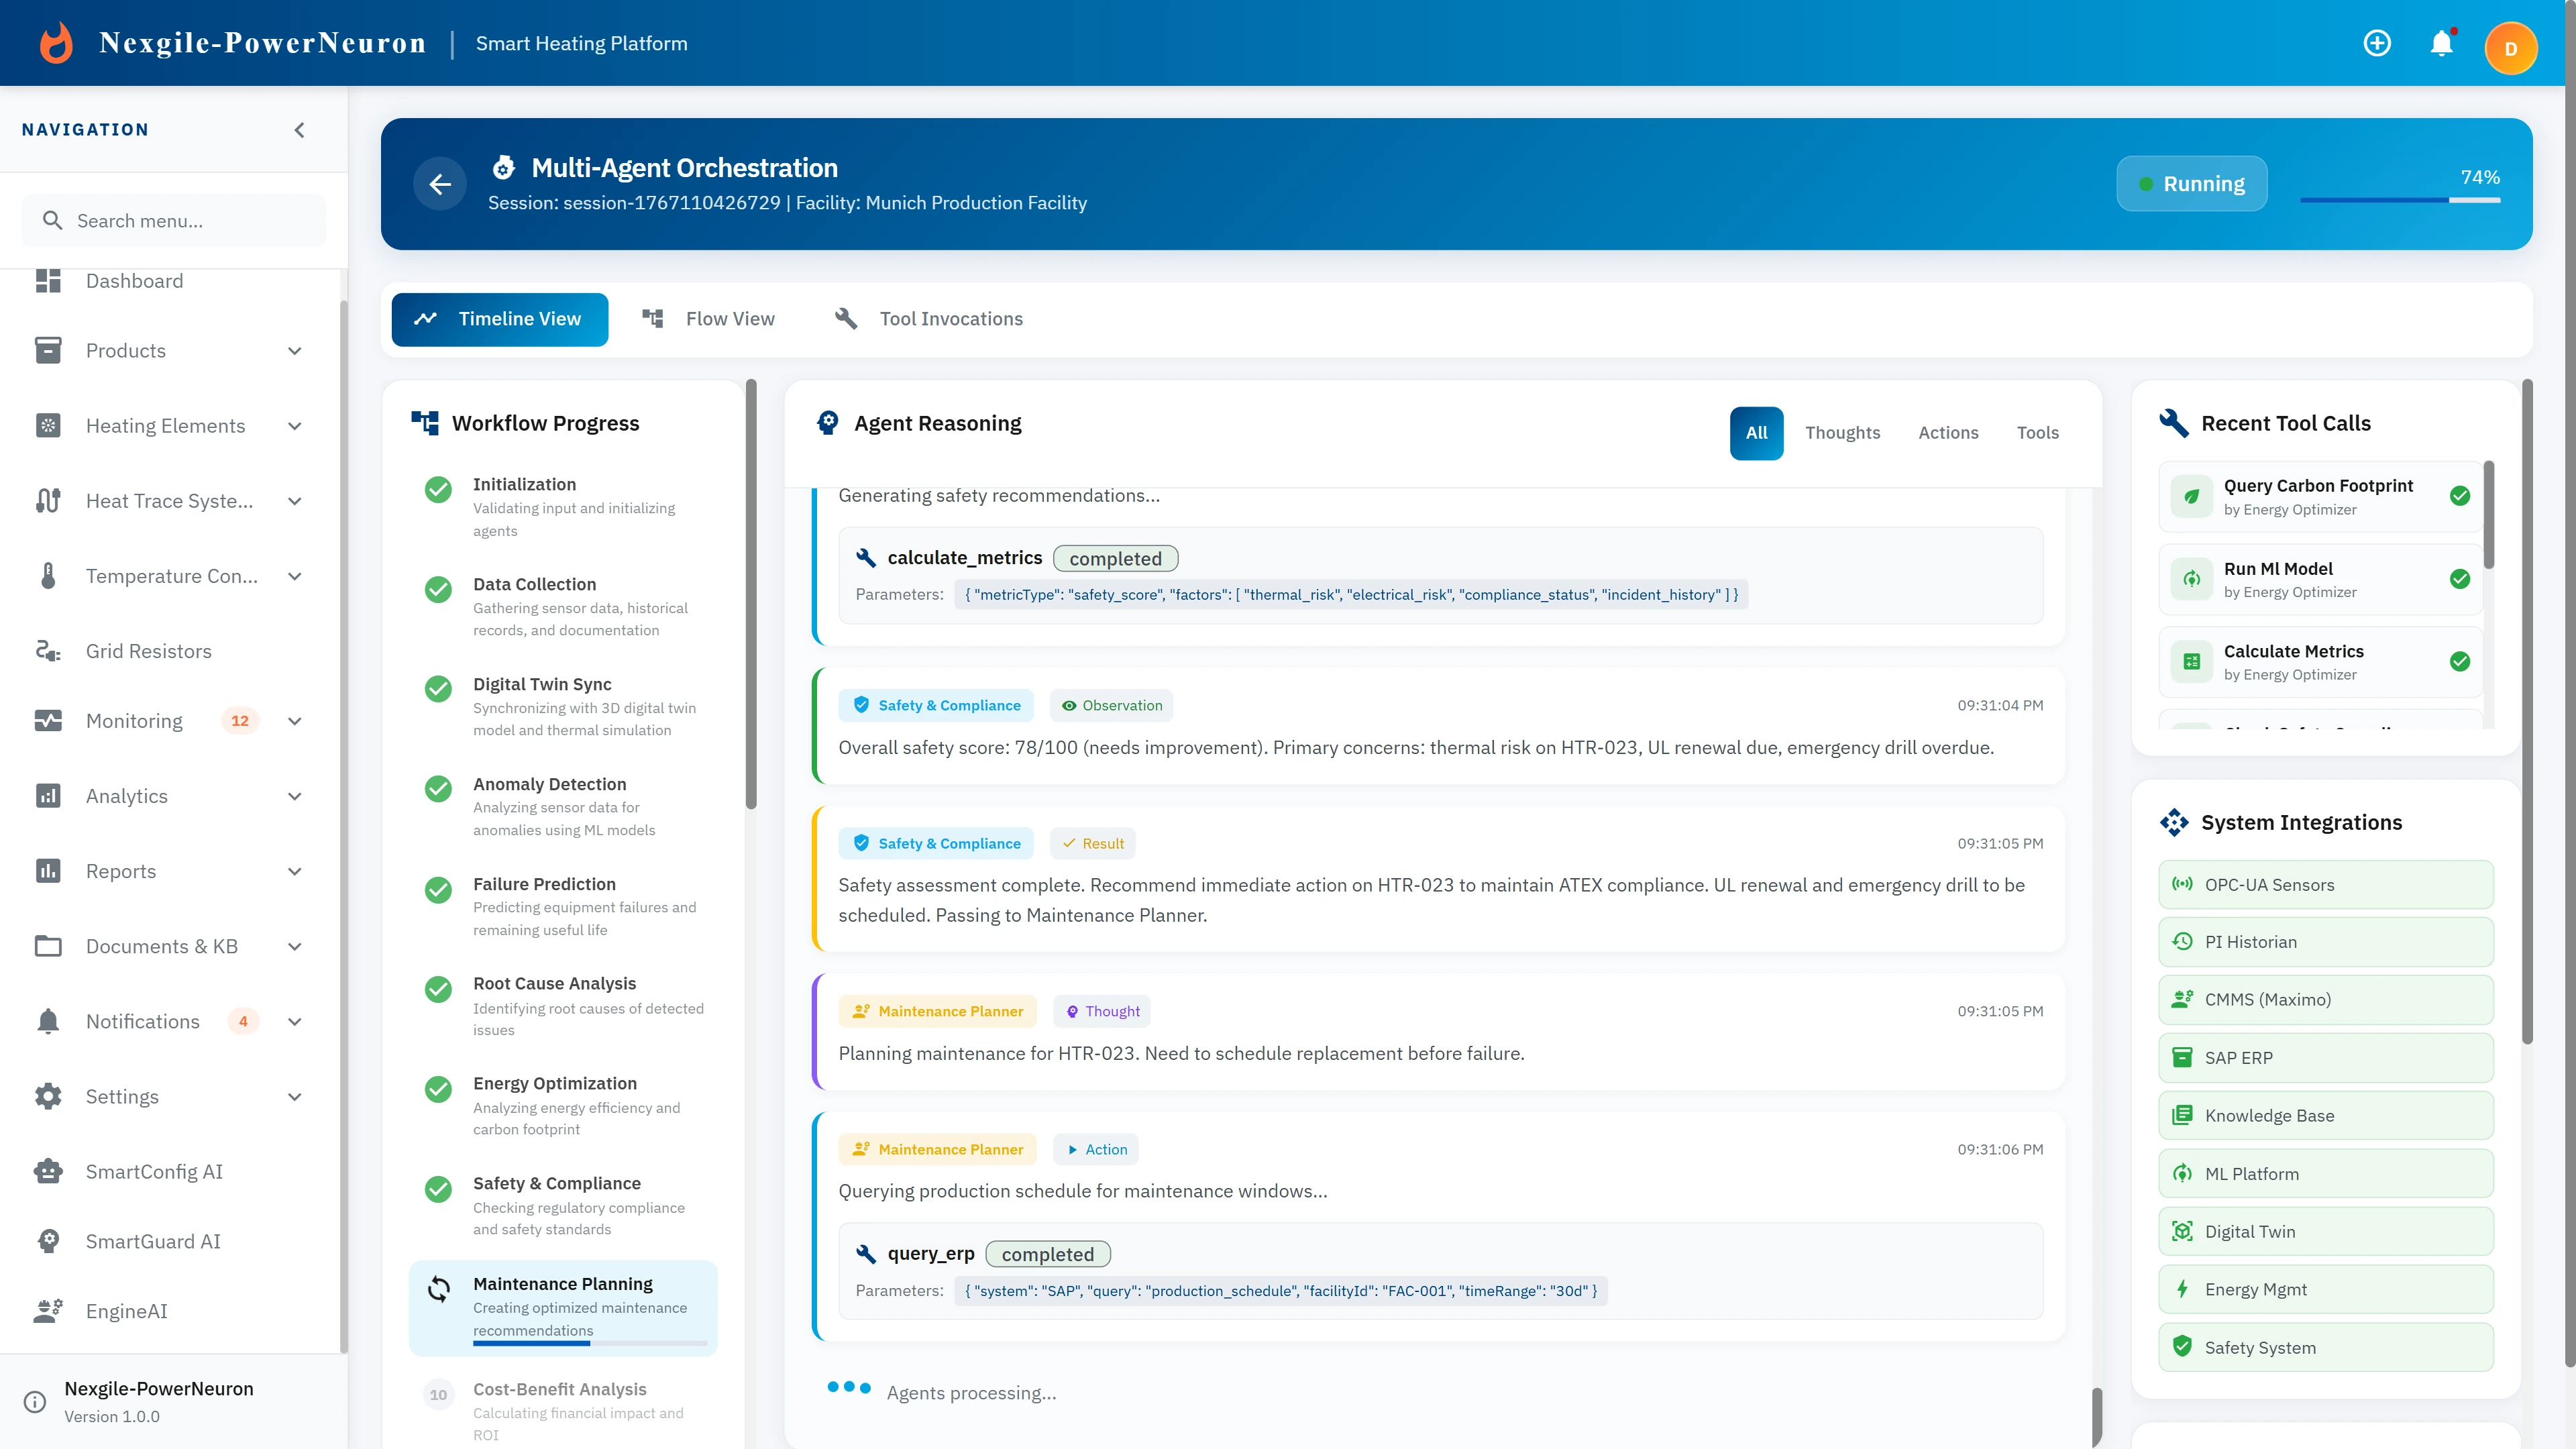The image size is (2576, 1449).
Task: Open the Grid Resistors sidebar icon
Action: [48, 650]
